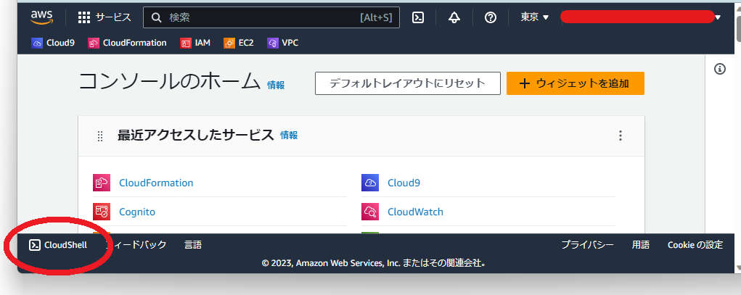The image size is (741, 295).
Task: Click 情報 link beside 最近アクセスしたサービス
Action: (289, 136)
